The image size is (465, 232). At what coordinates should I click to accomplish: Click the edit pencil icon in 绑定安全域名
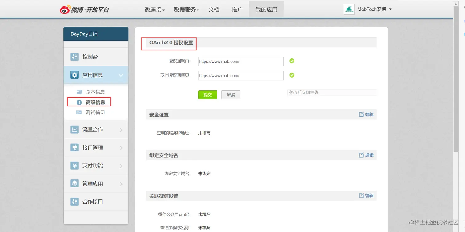(x=361, y=155)
